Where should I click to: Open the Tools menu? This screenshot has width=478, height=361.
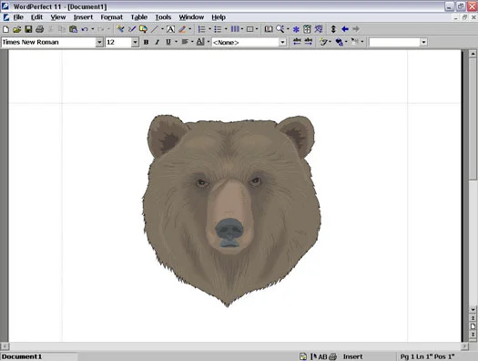(x=163, y=17)
